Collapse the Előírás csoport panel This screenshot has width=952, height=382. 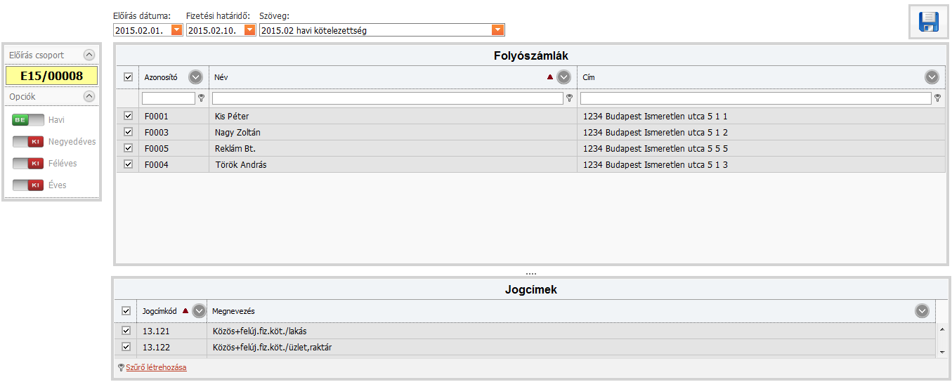(x=89, y=55)
